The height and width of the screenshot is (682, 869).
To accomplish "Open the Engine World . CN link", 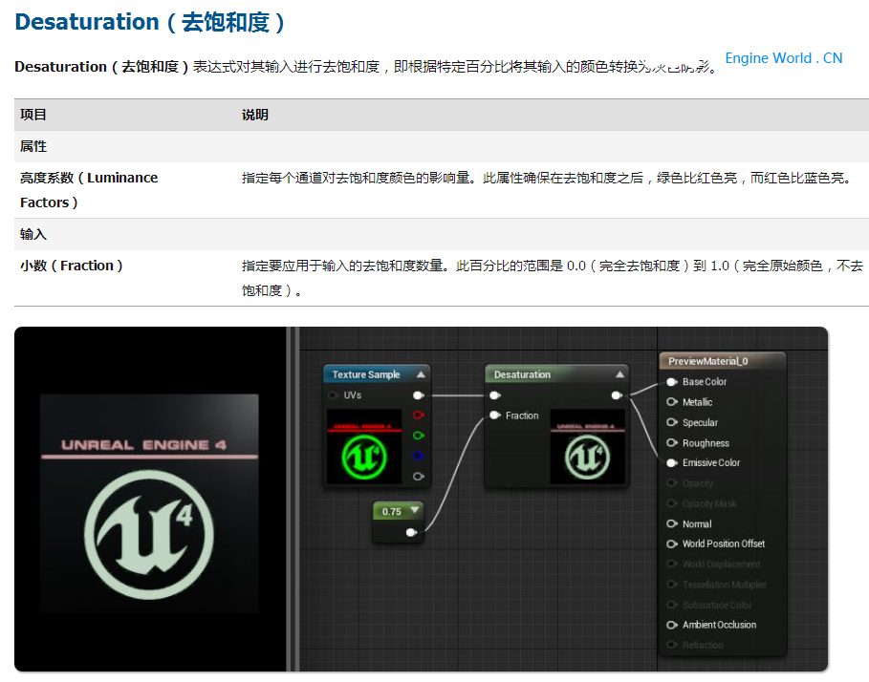I will (783, 58).
